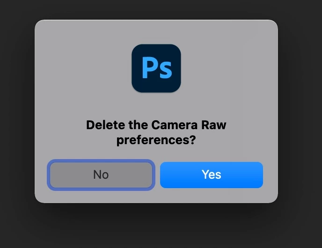Image resolution: width=322 pixels, height=248 pixels.
Task: Click the button with the blue focus ring
Action: point(101,175)
